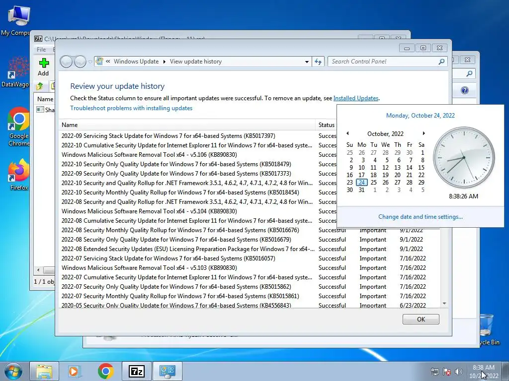Open Troubleshoot problems with installing updates
This screenshot has height=381, width=509.
[x=131, y=108]
